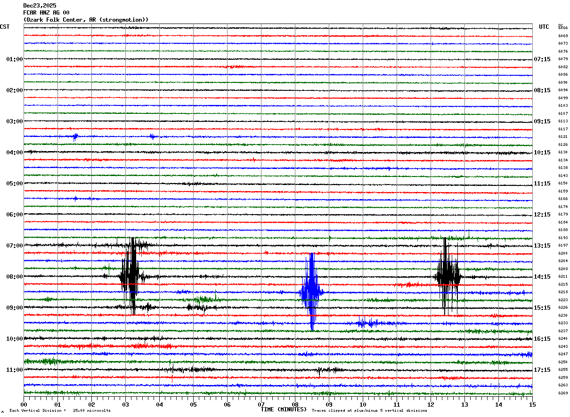Click the 11:00 CST time label
The width and height of the screenshot is (570, 417).
point(15,370)
